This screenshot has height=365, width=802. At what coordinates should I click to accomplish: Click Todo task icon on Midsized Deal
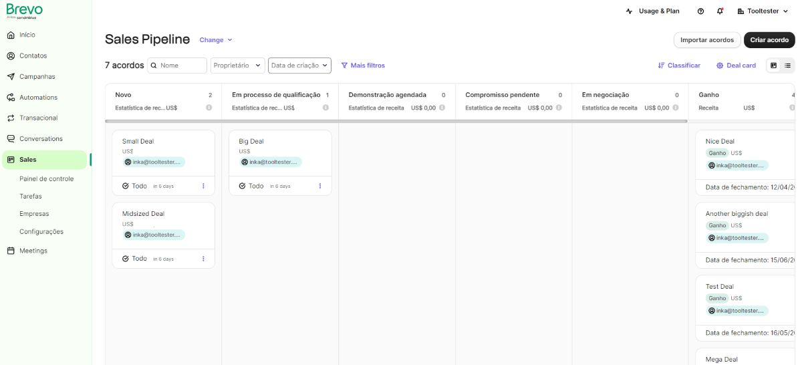click(x=126, y=259)
